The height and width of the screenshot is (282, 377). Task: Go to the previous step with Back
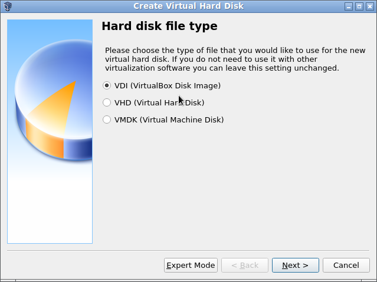245,265
